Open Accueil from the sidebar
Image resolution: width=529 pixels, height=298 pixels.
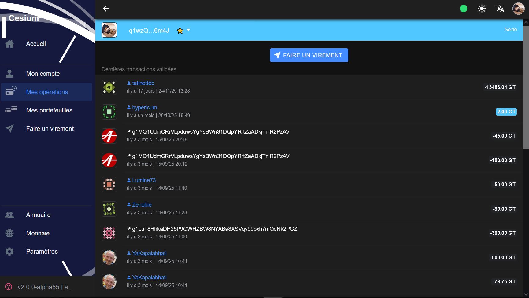click(36, 44)
